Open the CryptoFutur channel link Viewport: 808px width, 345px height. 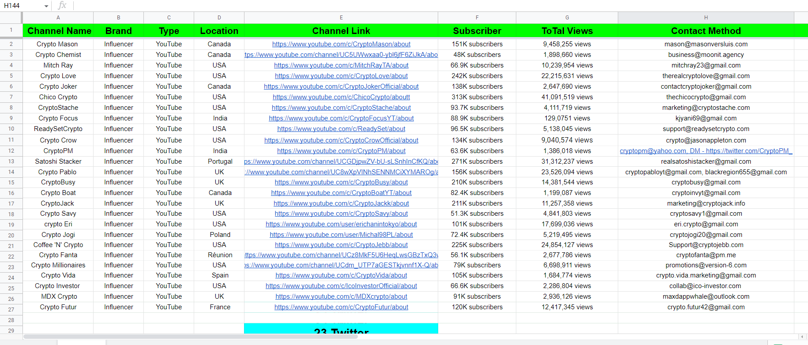coord(341,307)
